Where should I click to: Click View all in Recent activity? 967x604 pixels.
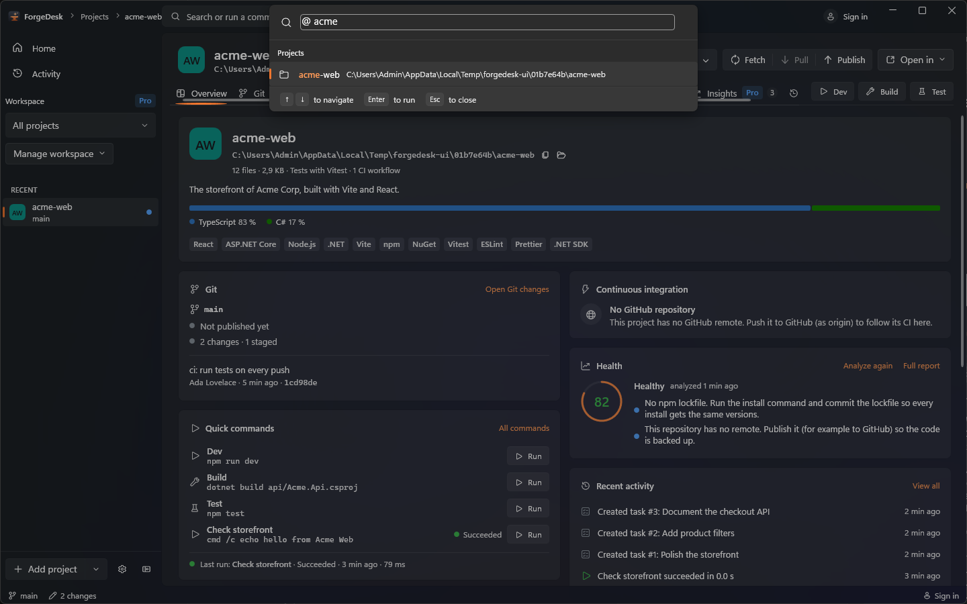point(926,486)
